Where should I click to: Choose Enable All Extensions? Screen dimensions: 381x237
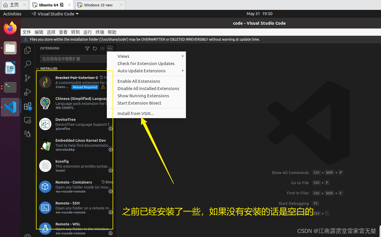coord(146,81)
